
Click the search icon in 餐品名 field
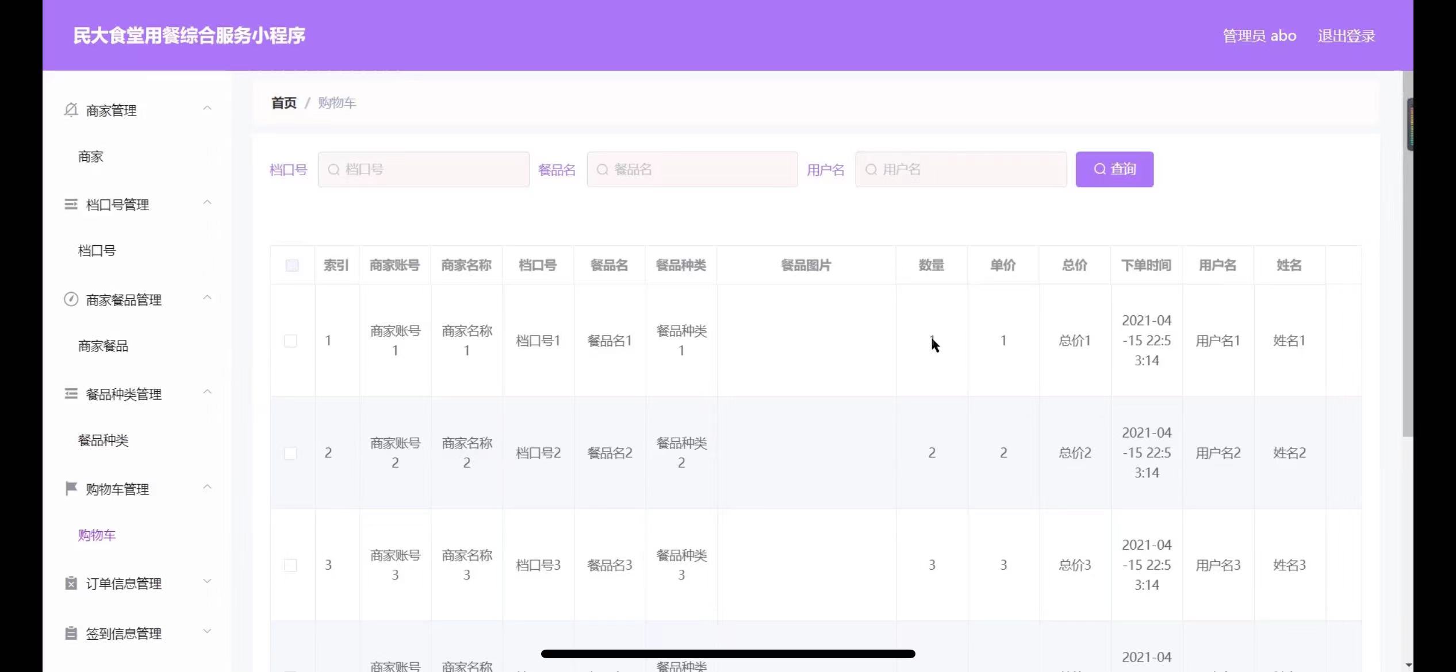pos(602,169)
